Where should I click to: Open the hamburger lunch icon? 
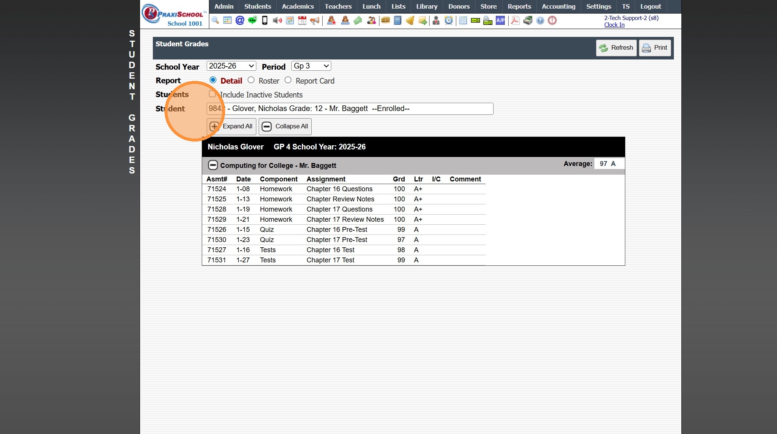pos(385,20)
